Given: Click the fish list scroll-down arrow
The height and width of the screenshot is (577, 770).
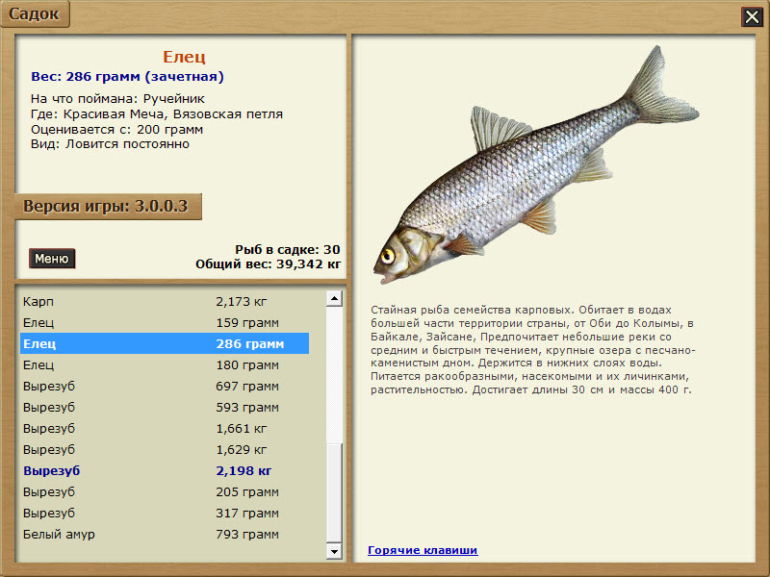Looking at the screenshot, I should point(334,552).
